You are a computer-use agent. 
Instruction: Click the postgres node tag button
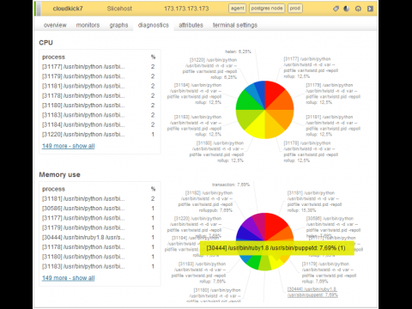267,9
